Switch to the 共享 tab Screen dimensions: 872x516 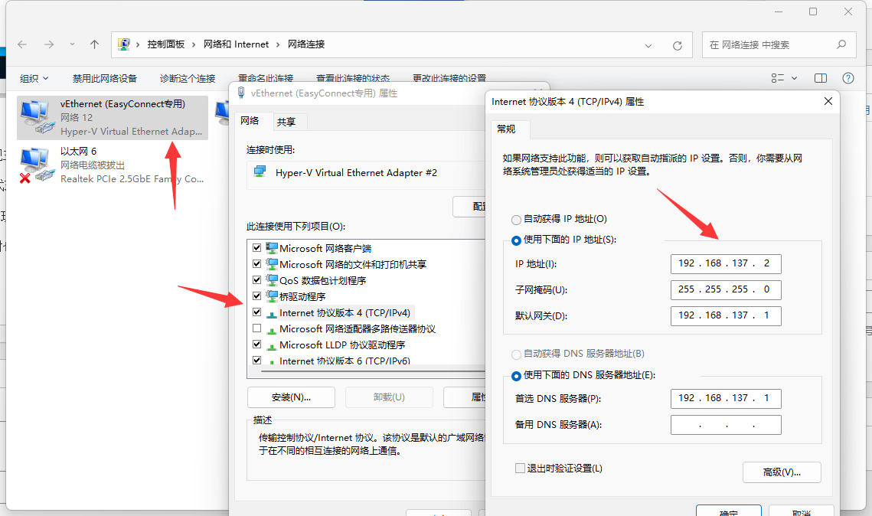click(x=286, y=122)
